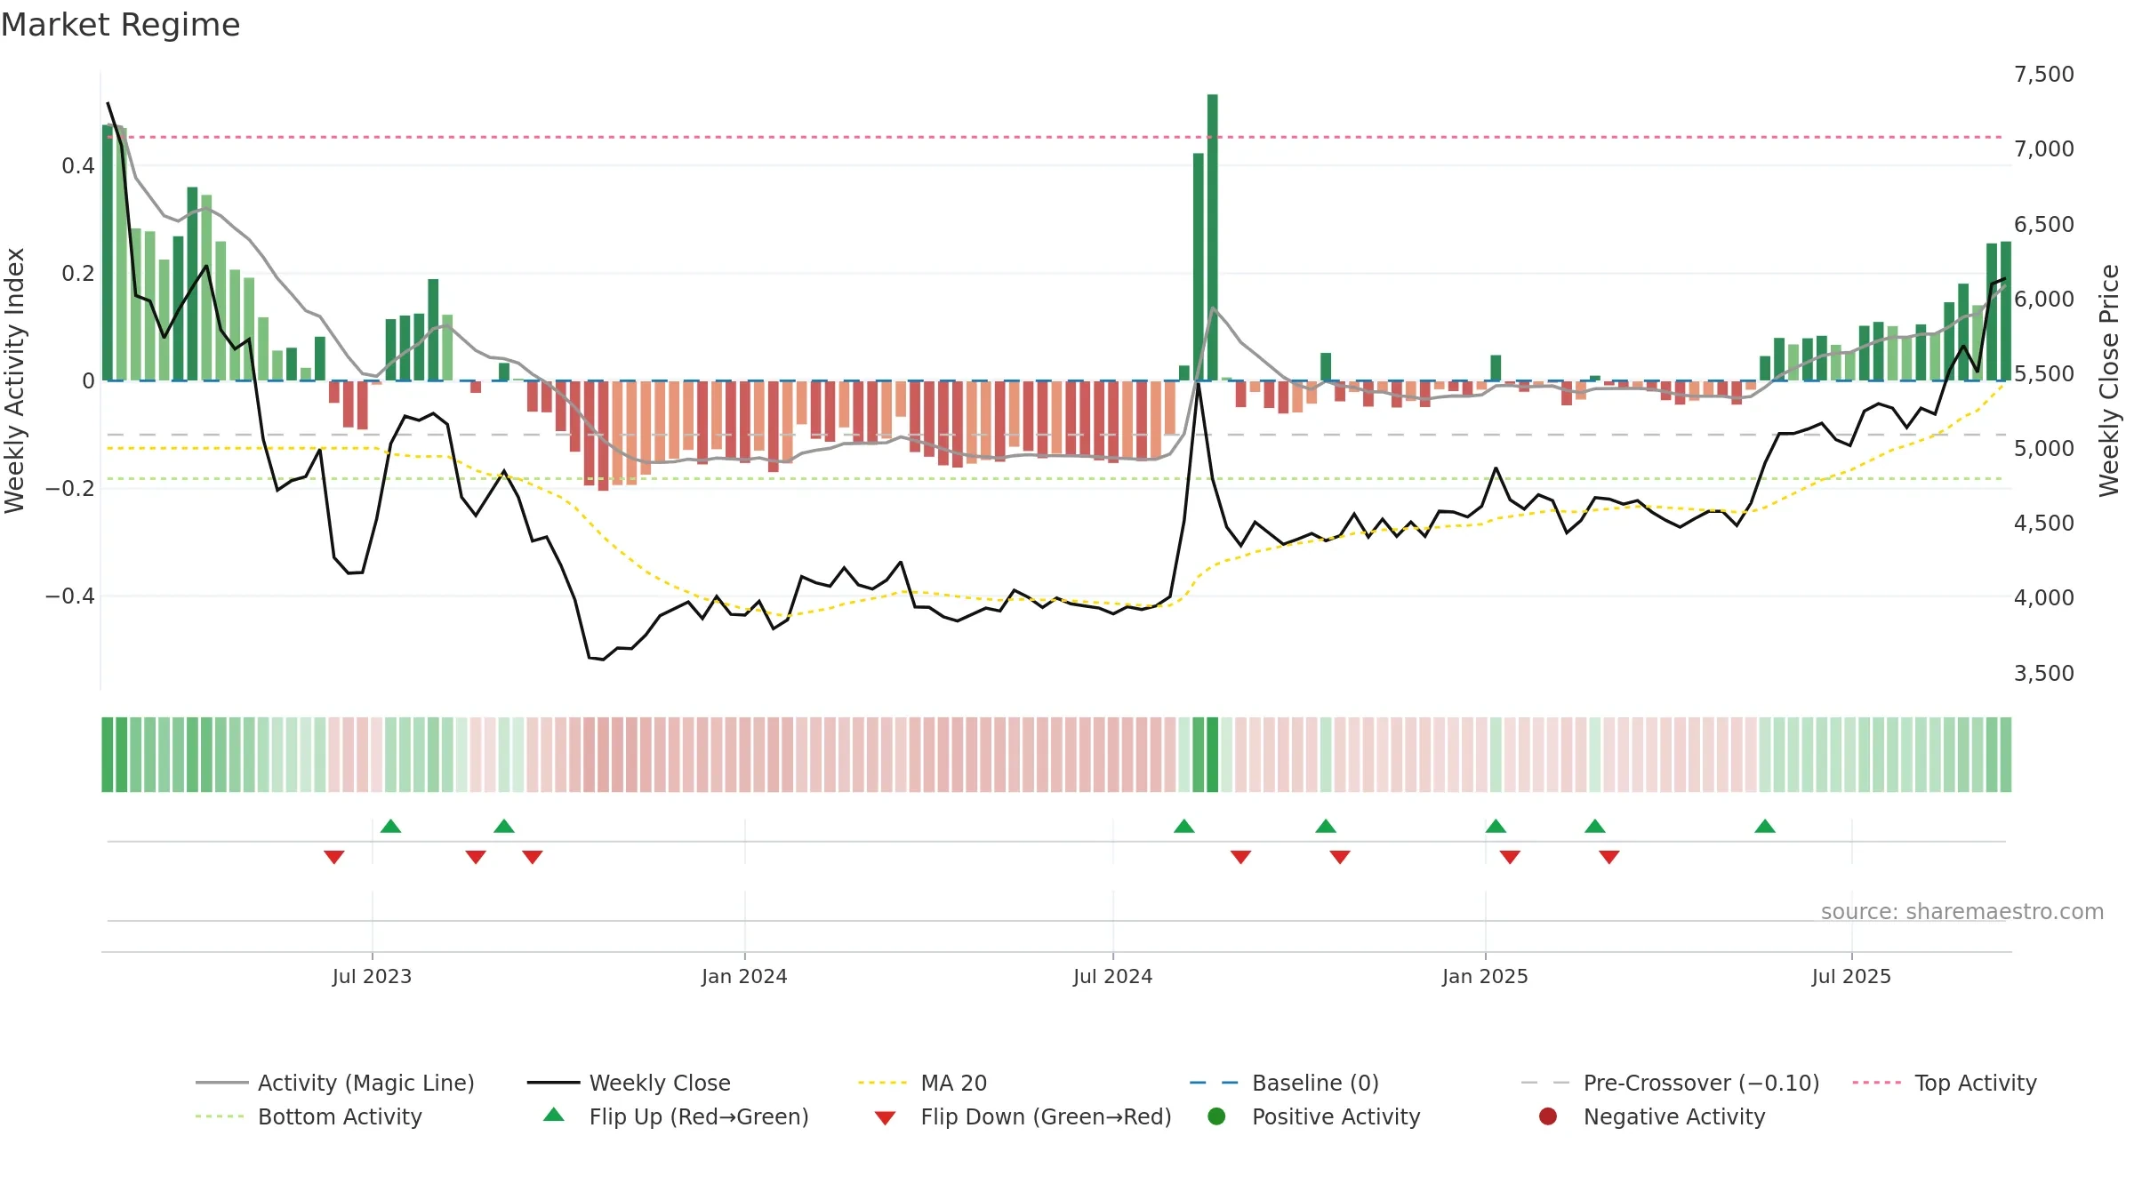Click the last flip-up marker before Jul 2025

pos(1765,827)
